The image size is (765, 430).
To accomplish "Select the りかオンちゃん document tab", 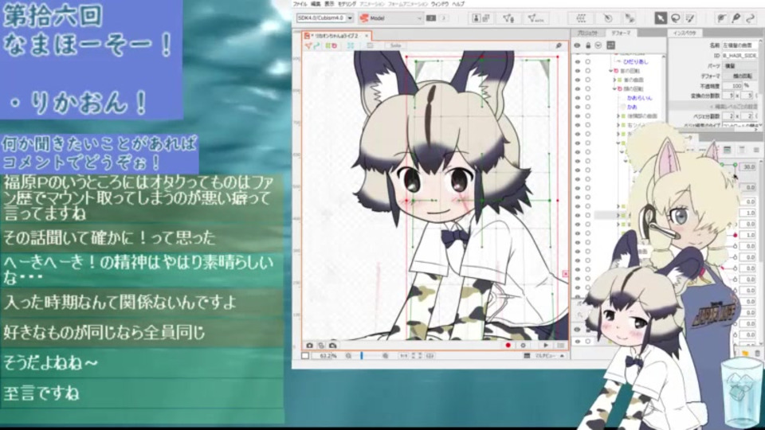I will (335, 36).
